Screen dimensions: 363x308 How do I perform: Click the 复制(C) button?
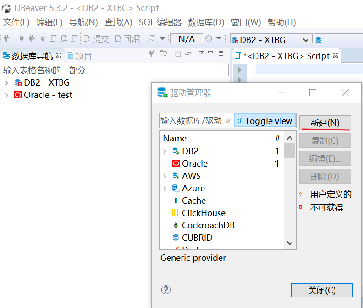[x=325, y=140]
